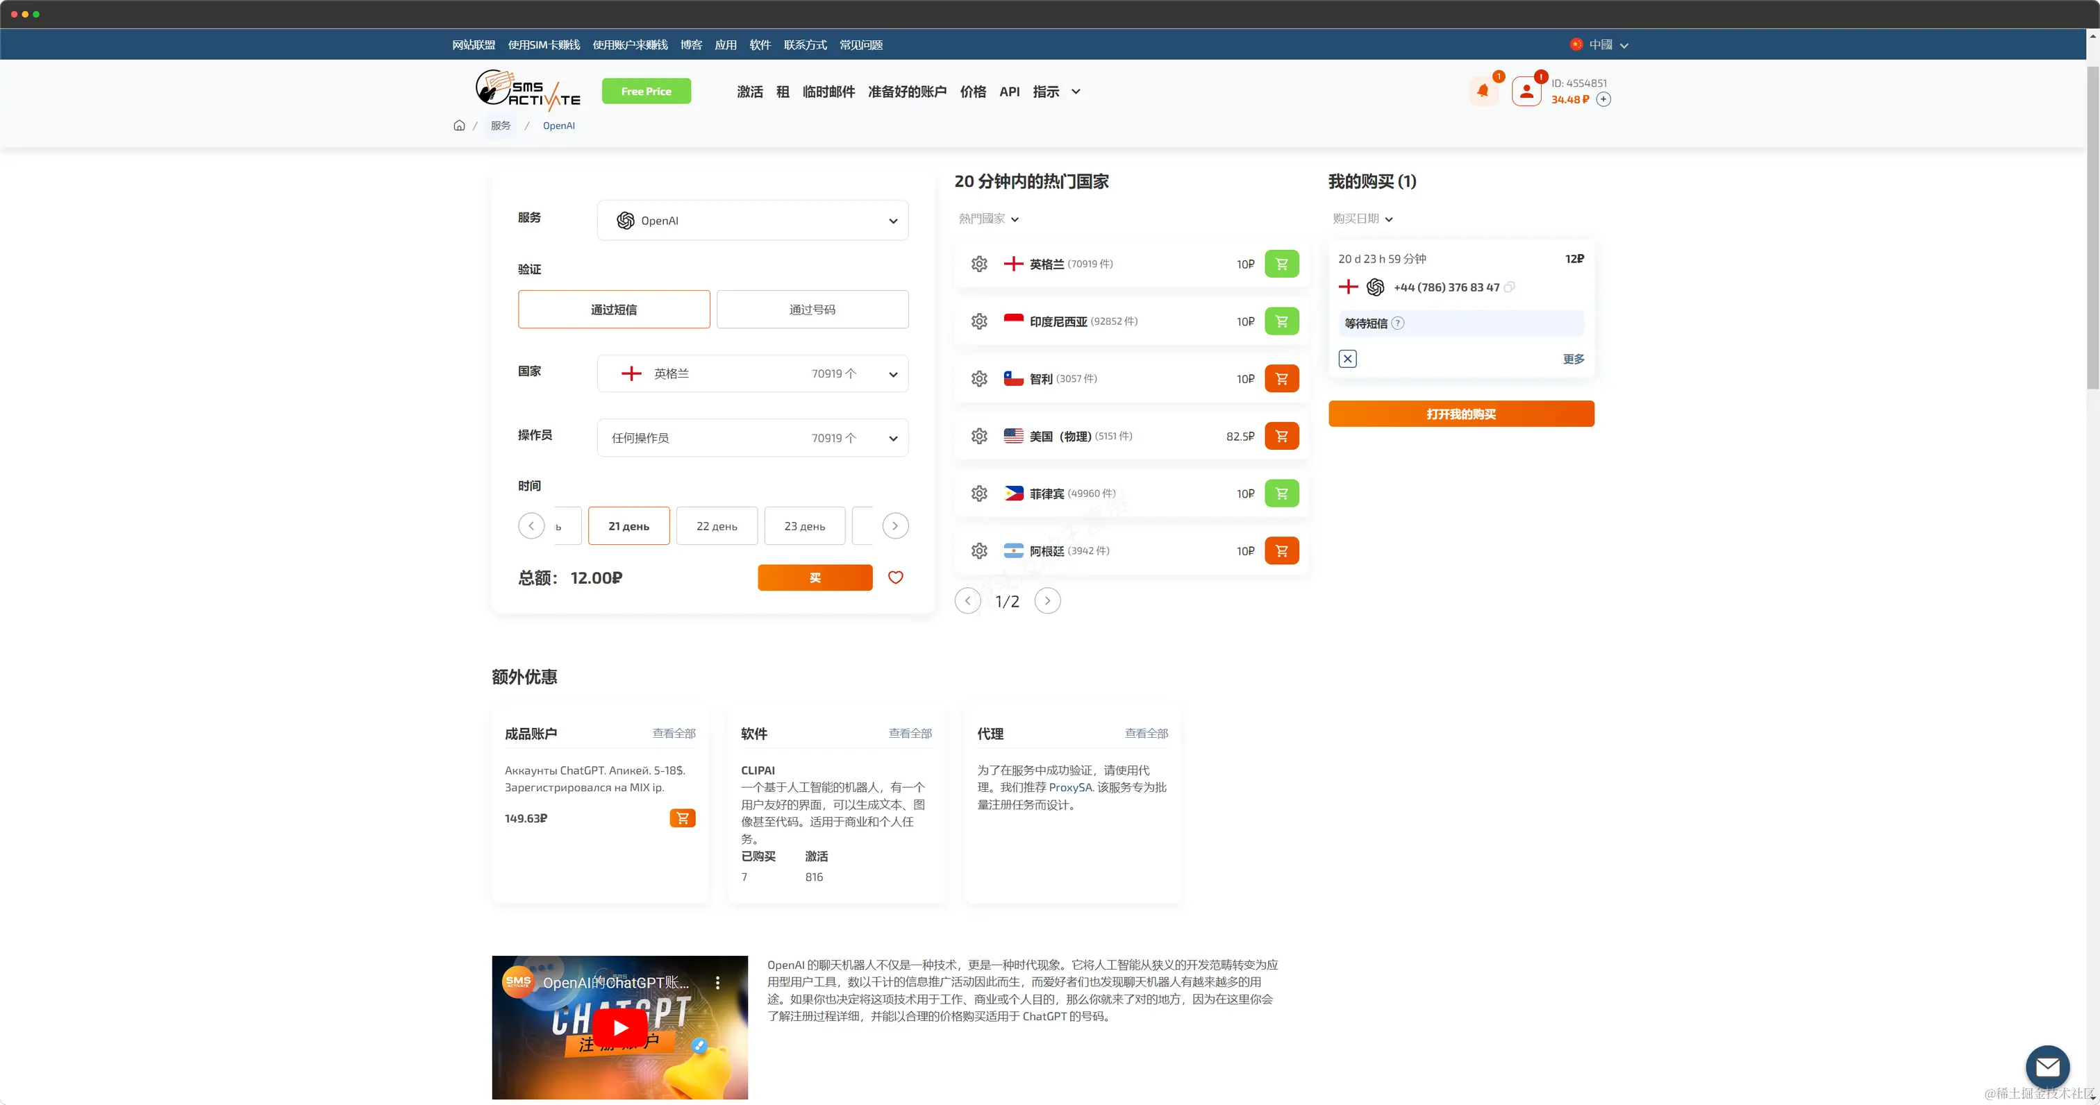
Task: Select 23 день rental period
Action: pyautogui.click(x=805, y=526)
